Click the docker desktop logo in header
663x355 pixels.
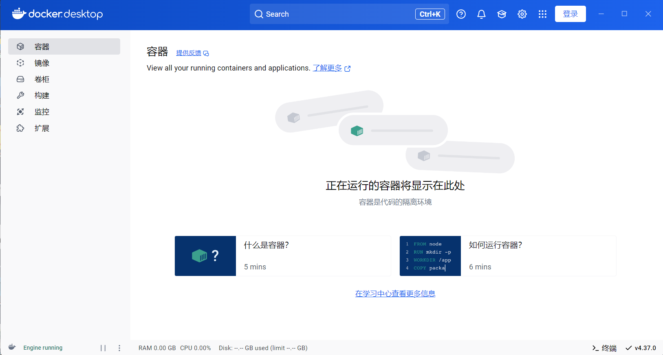57,14
